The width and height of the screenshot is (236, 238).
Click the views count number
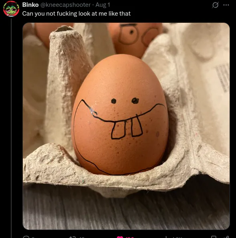177,237
